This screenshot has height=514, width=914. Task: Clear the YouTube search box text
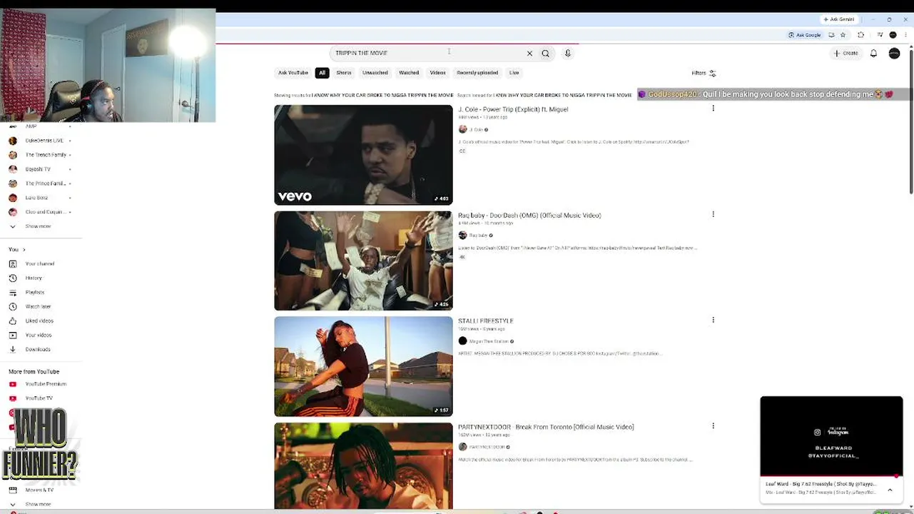[x=529, y=54]
